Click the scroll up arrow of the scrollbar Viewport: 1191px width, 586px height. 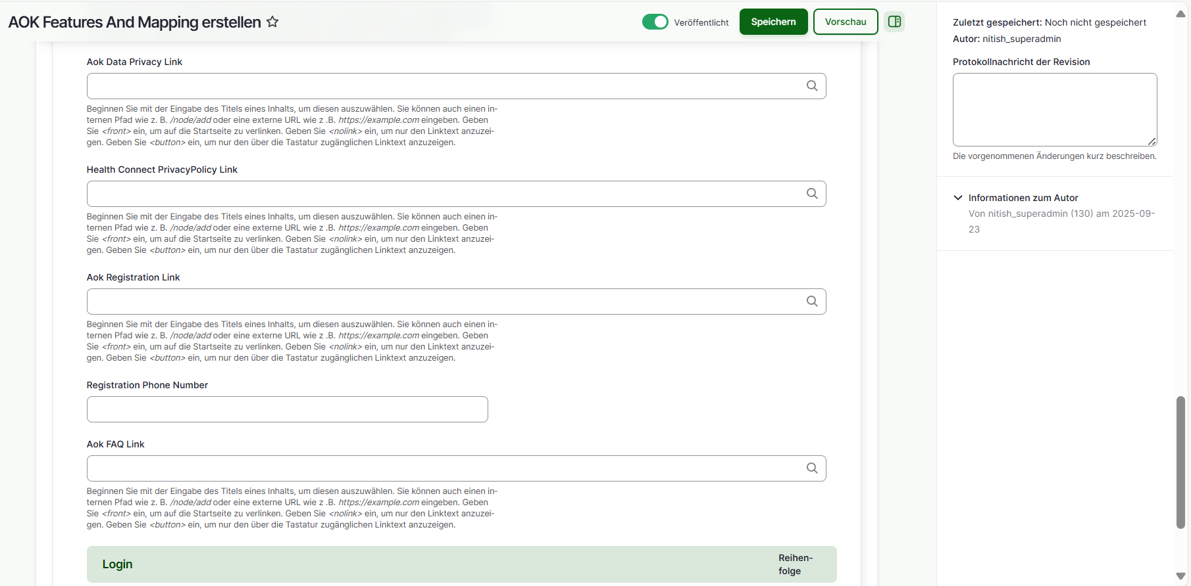1180,14
